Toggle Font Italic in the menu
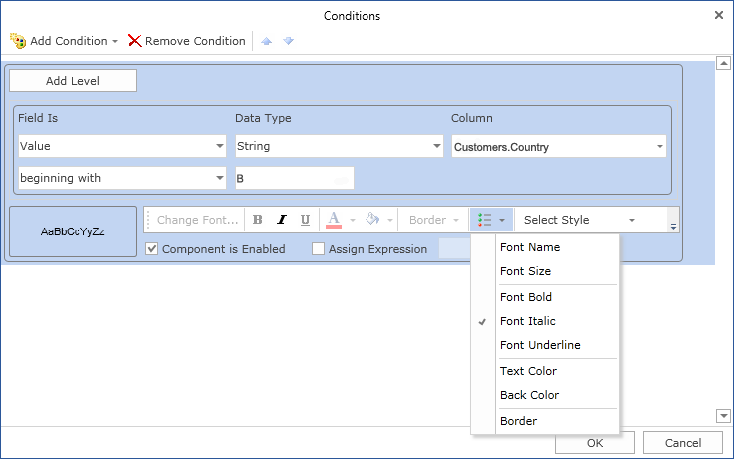Screen dimensions: 734x459 pos(528,321)
